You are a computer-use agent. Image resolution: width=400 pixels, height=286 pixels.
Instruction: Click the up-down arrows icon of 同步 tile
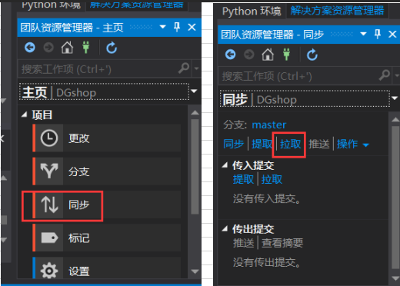pyautogui.click(x=49, y=205)
